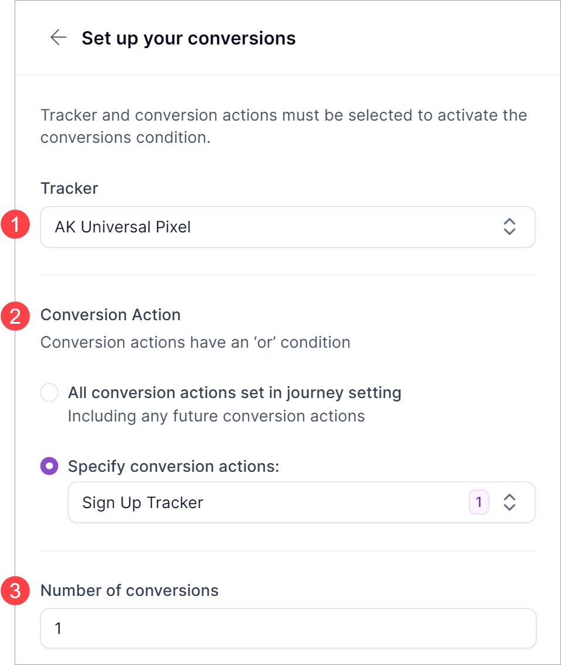
Task: Click "Including any future conversion actions" text
Action: (216, 417)
